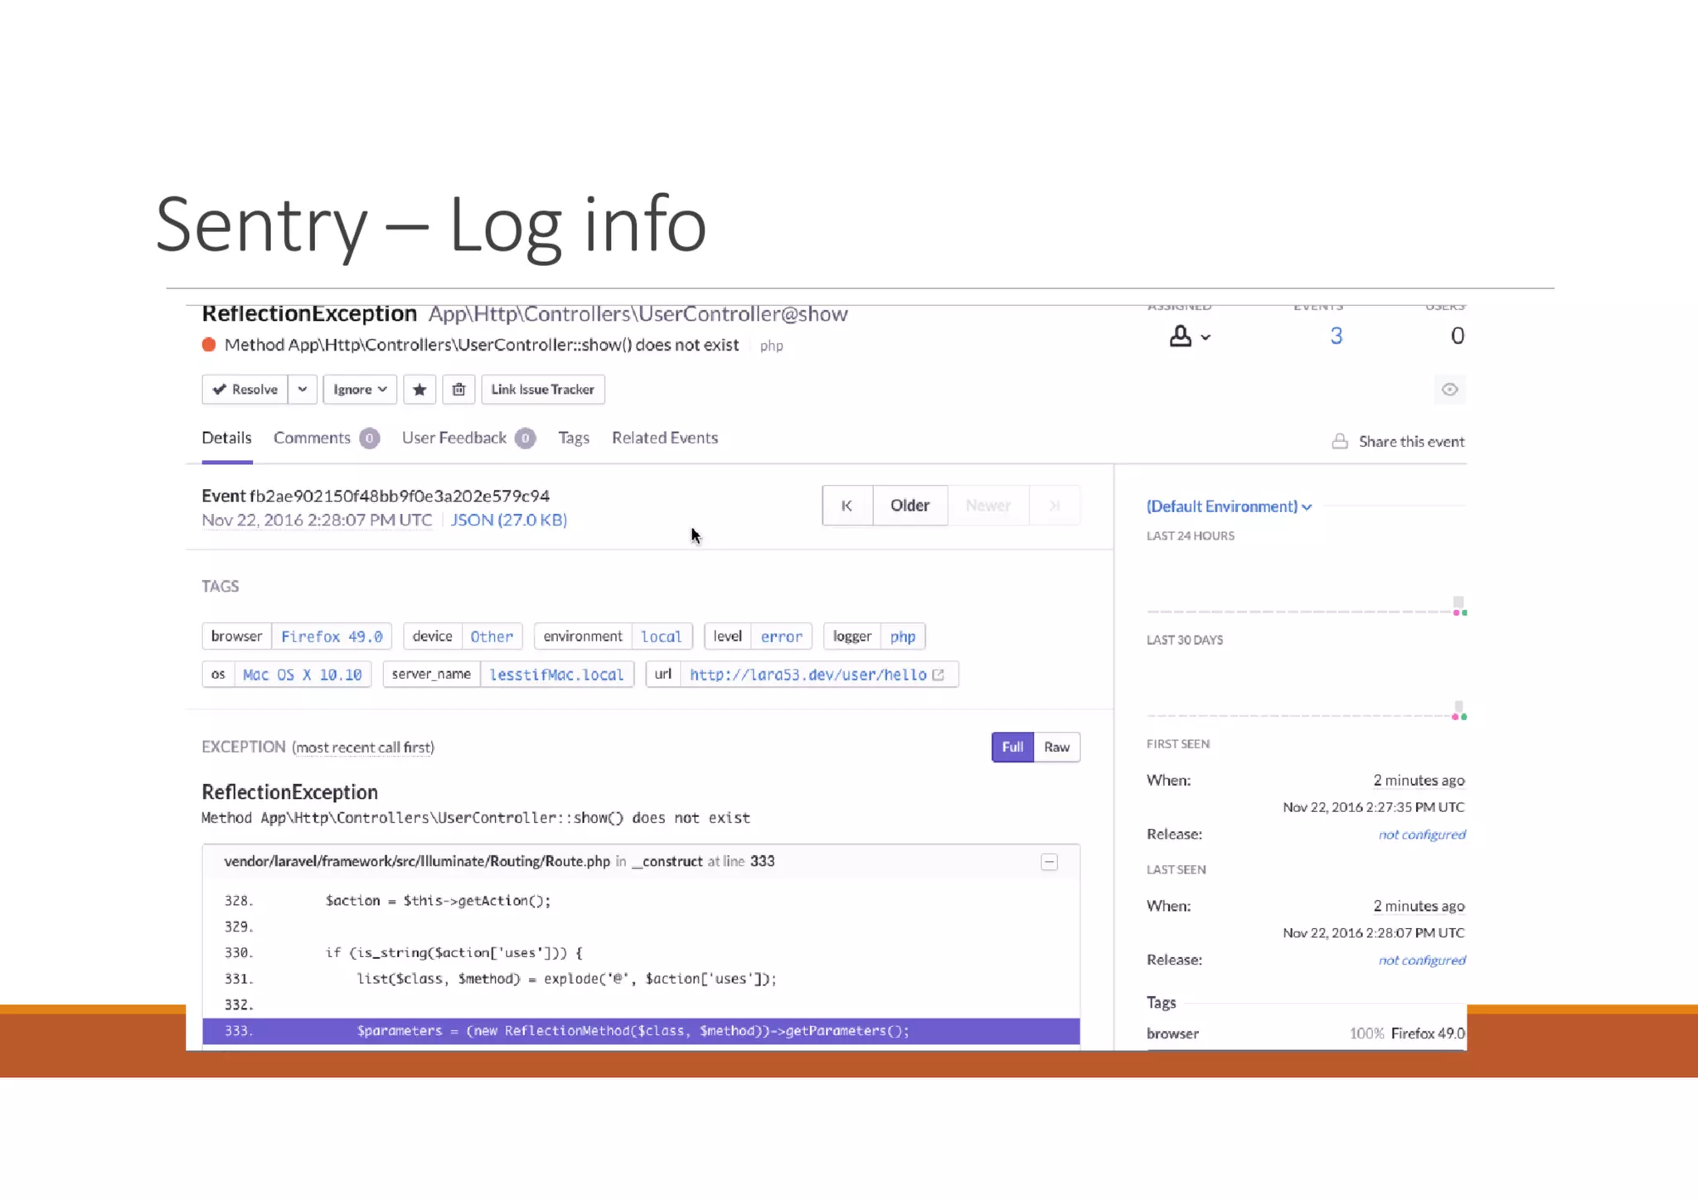Click the red error level dot
Screen dimensions: 1698x1200
click(209, 345)
